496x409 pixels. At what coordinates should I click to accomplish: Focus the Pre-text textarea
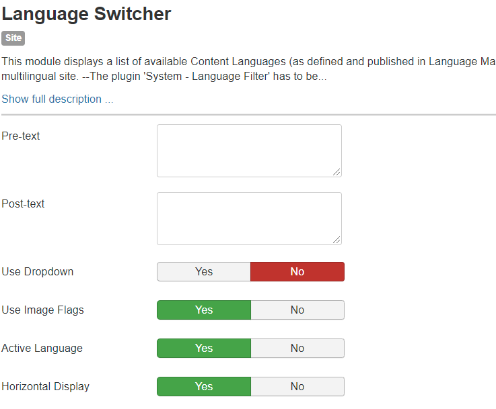pos(248,150)
